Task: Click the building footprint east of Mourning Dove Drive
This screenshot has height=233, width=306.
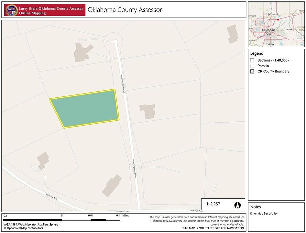Action: 148,111
